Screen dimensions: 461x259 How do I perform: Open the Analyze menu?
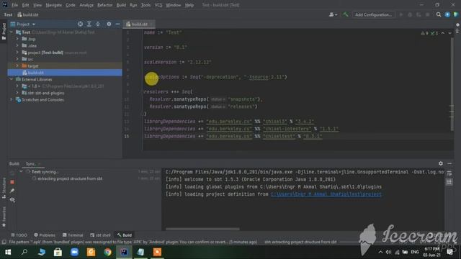click(86, 5)
